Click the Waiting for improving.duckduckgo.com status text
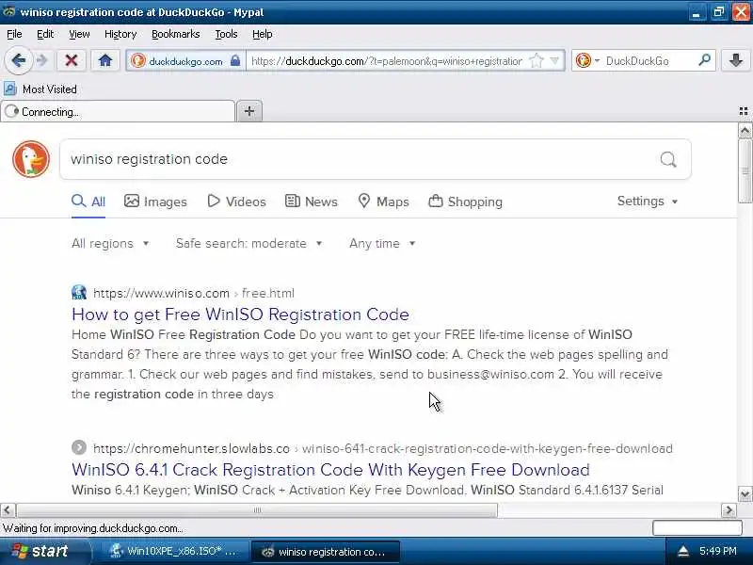Viewport: 753px width, 565px height. click(92, 528)
